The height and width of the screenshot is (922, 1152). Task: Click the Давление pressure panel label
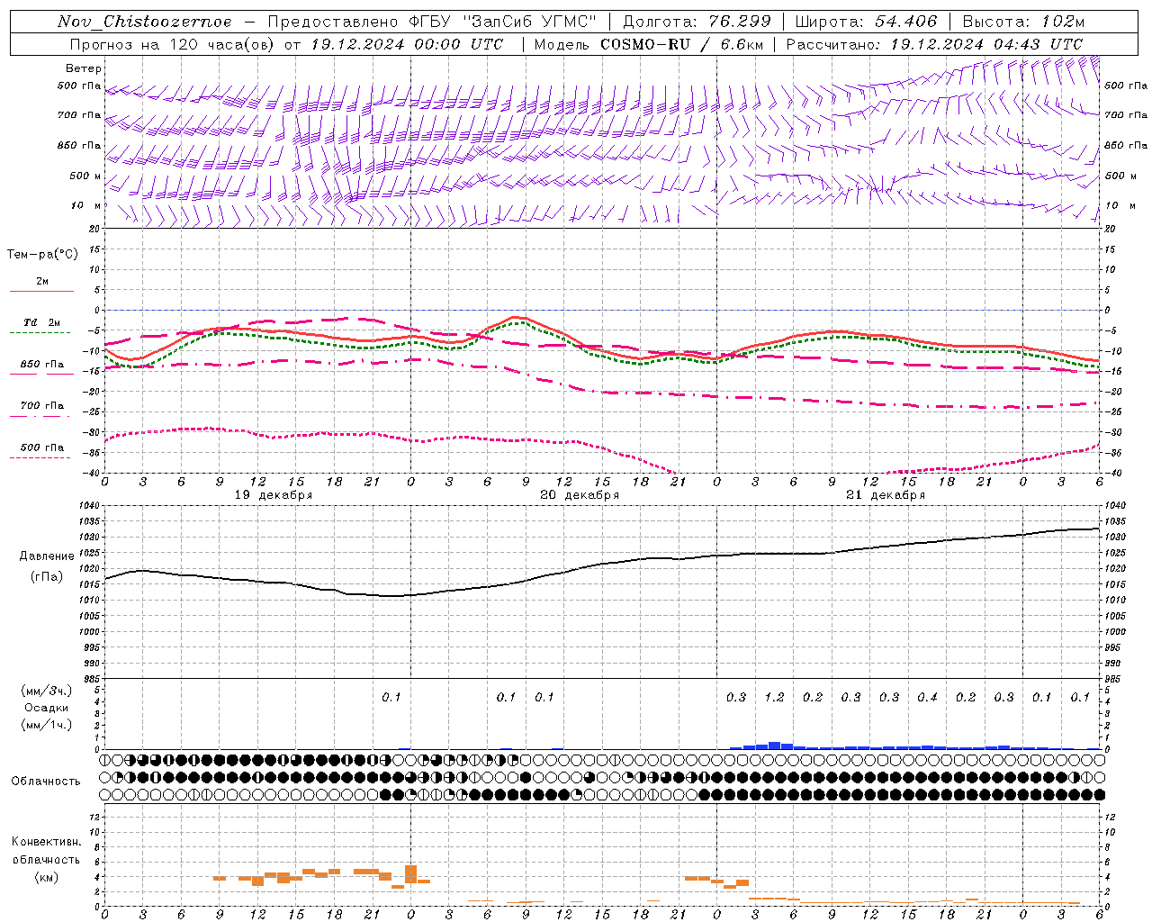click(47, 556)
